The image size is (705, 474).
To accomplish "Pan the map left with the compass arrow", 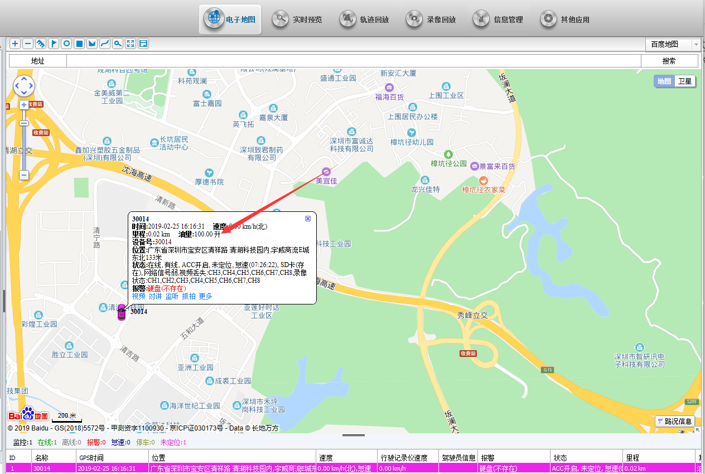I will tap(17, 86).
